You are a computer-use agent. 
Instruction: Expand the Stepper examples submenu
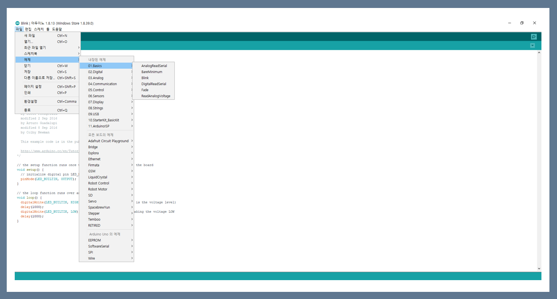pyautogui.click(x=106, y=213)
